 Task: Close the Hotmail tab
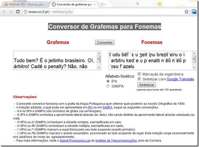click(x=47, y=4)
